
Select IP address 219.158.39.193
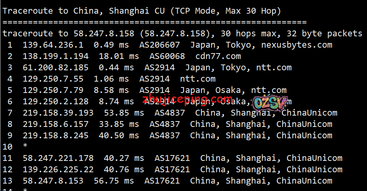pos(58,113)
